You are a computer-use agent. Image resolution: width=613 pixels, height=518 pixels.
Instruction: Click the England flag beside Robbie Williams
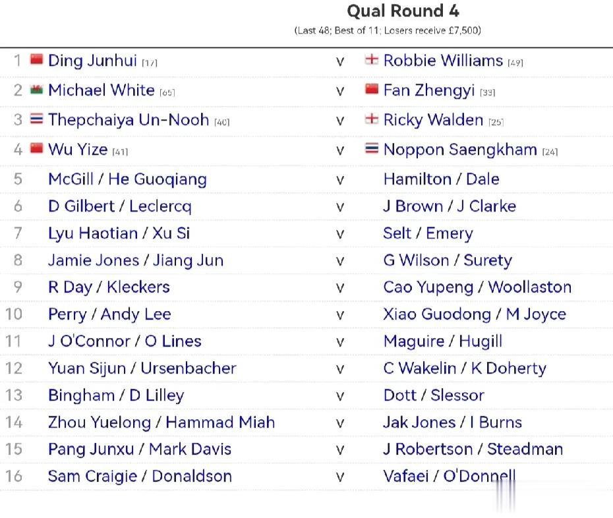pyautogui.click(x=371, y=60)
